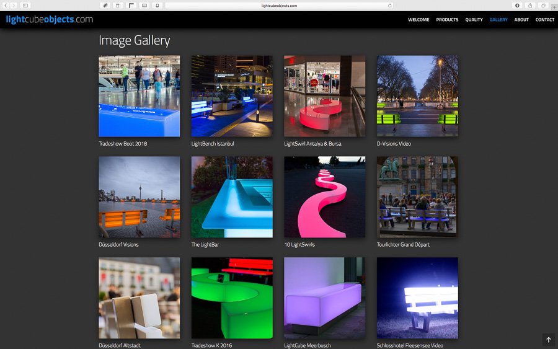Open the Tradeshow Boot 2018 thumbnail

tap(139, 96)
